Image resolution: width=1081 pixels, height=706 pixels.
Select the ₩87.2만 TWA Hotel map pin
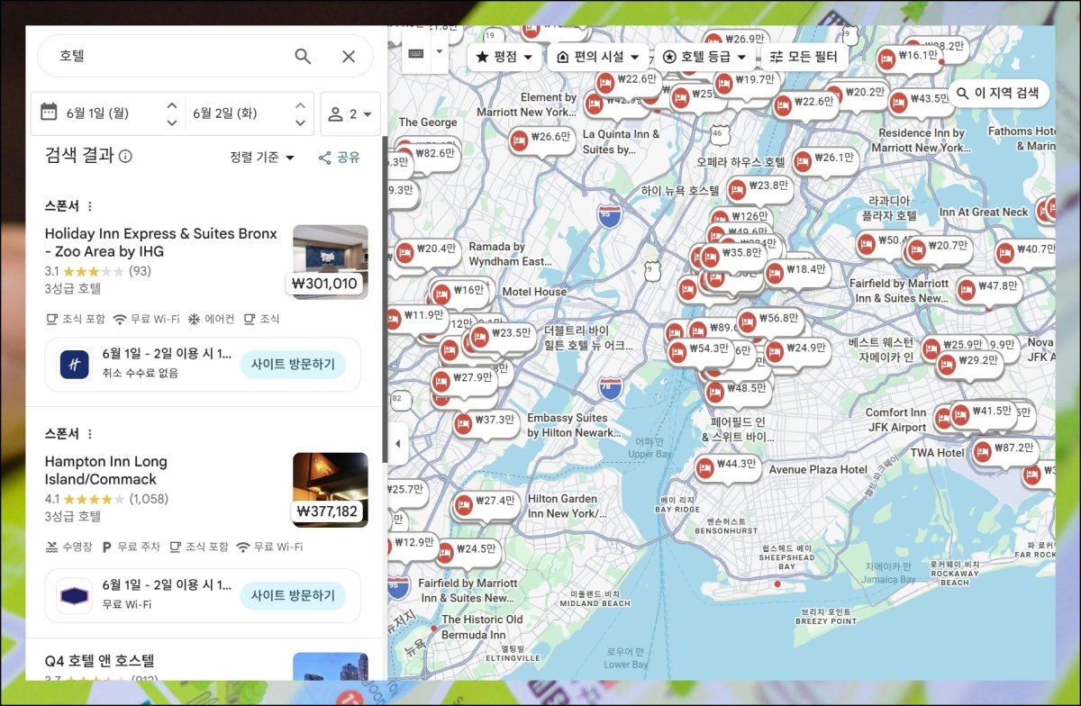coord(1004,448)
